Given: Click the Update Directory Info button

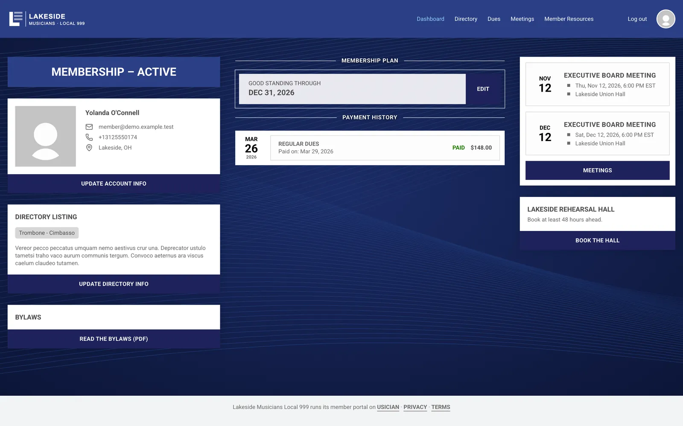Looking at the screenshot, I should coord(114,284).
